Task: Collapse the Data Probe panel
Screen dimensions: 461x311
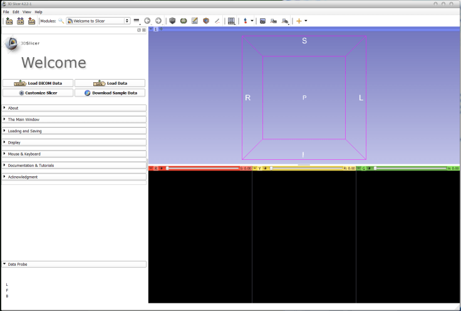Action: click(74, 264)
